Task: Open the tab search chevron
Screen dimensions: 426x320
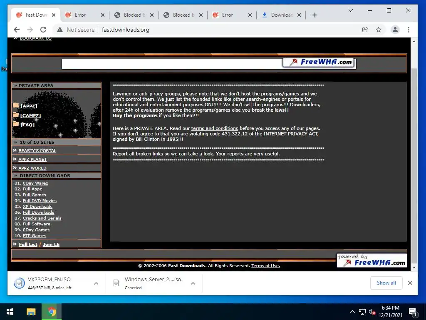Action: (351, 10)
